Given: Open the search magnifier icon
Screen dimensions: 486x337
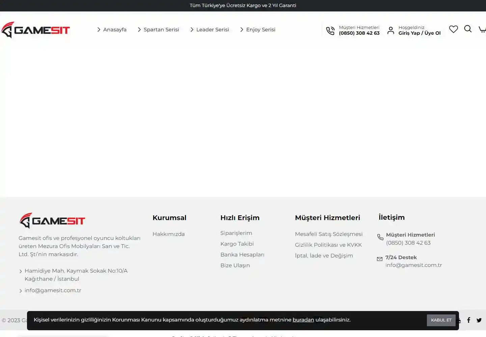Looking at the screenshot, I should (x=468, y=29).
